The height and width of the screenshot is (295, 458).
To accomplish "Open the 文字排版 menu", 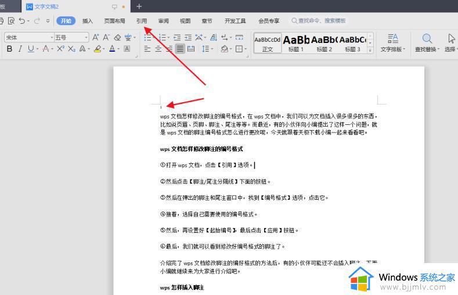I will click(393, 43).
